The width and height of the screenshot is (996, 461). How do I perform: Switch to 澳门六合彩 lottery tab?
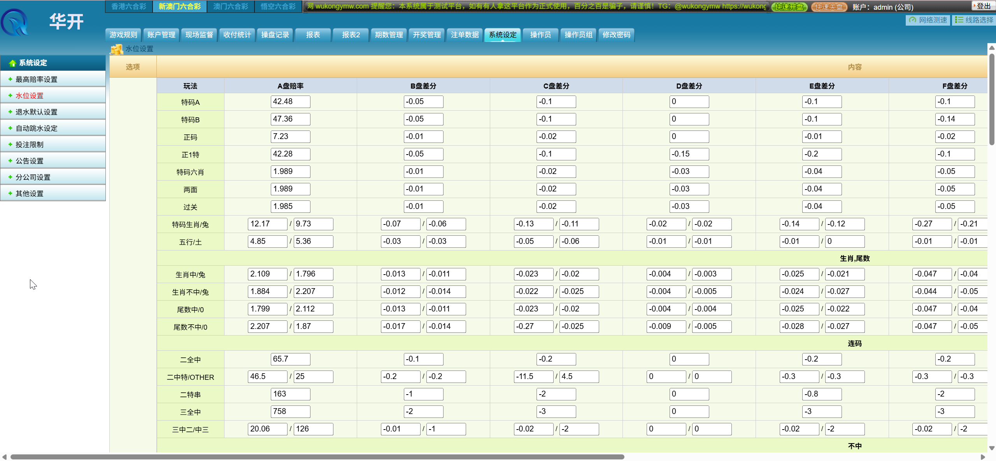[x=231, y=7]
